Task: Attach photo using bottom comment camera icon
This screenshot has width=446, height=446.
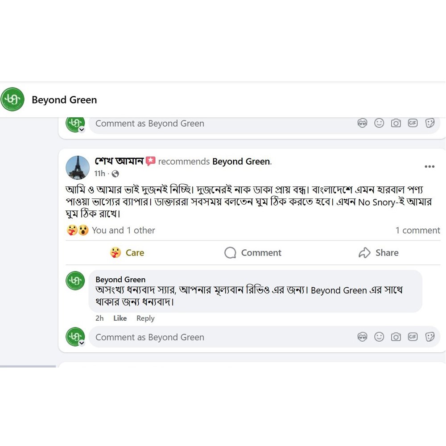Action: [x=396, y=337]
